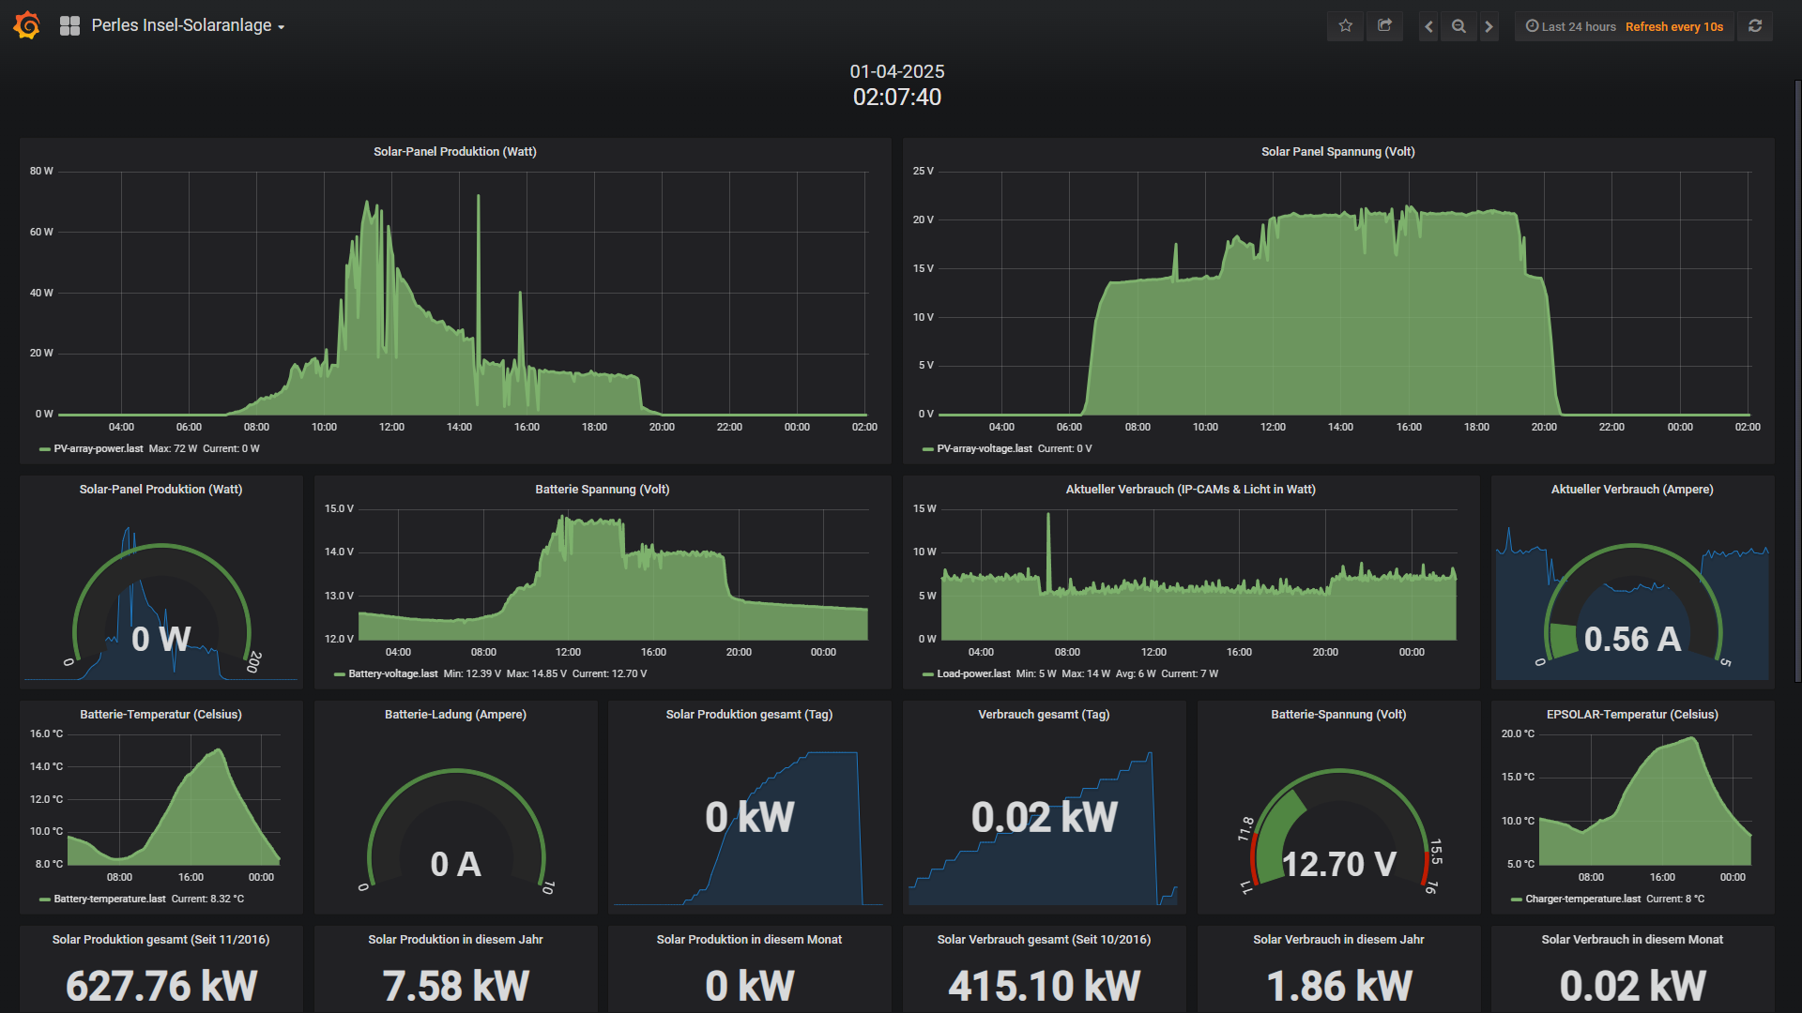Open the dashboards grid icon
Image resolution: width=1802 pixels, height=1013 pixels.
point(69,26)
